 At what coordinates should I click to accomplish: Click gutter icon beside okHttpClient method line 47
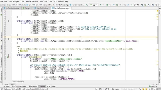coord(8,21)
